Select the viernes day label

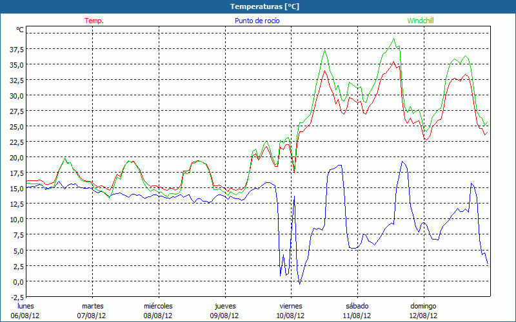point(290,306)
